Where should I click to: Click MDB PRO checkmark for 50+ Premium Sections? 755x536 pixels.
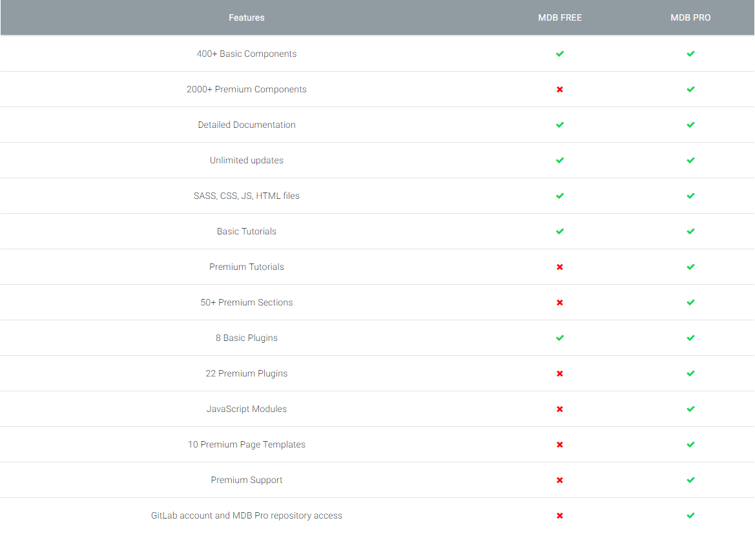690,302
